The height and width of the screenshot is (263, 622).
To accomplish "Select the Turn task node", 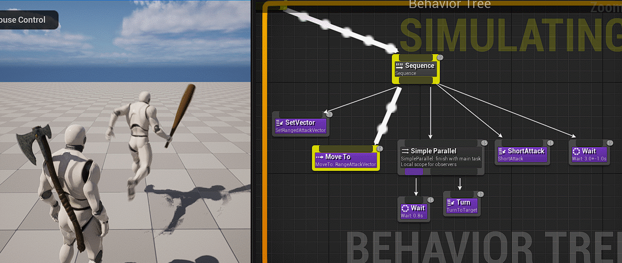I will coord(462,204).
